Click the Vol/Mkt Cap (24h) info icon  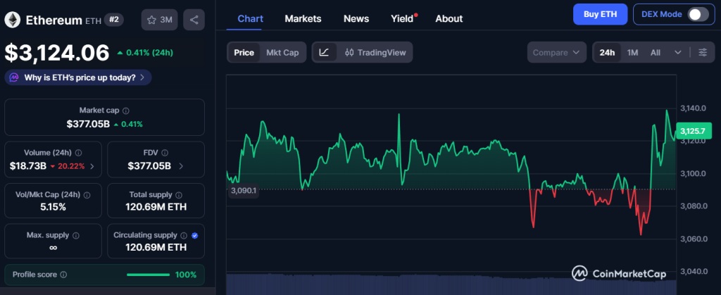(x=87, y=195)
